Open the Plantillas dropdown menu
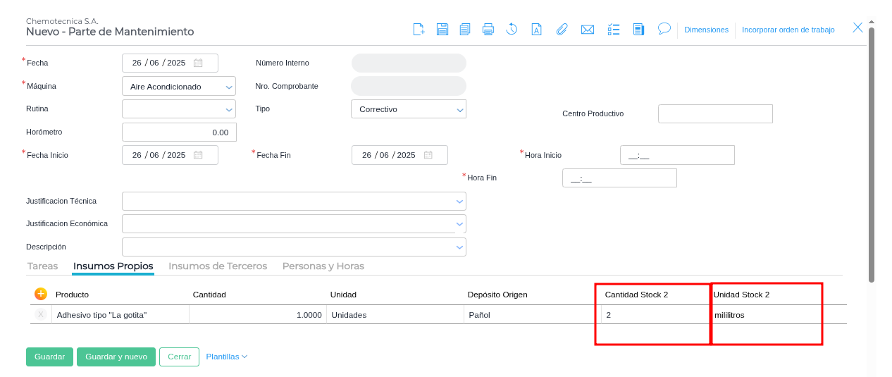892x377 pixels. [x=226, y=357]
